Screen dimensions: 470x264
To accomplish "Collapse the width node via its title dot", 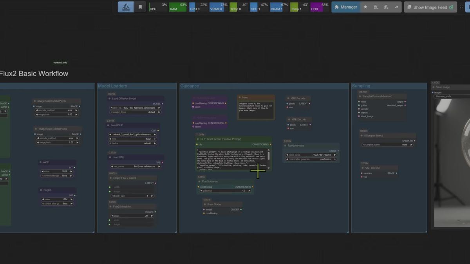I will 40,162.
